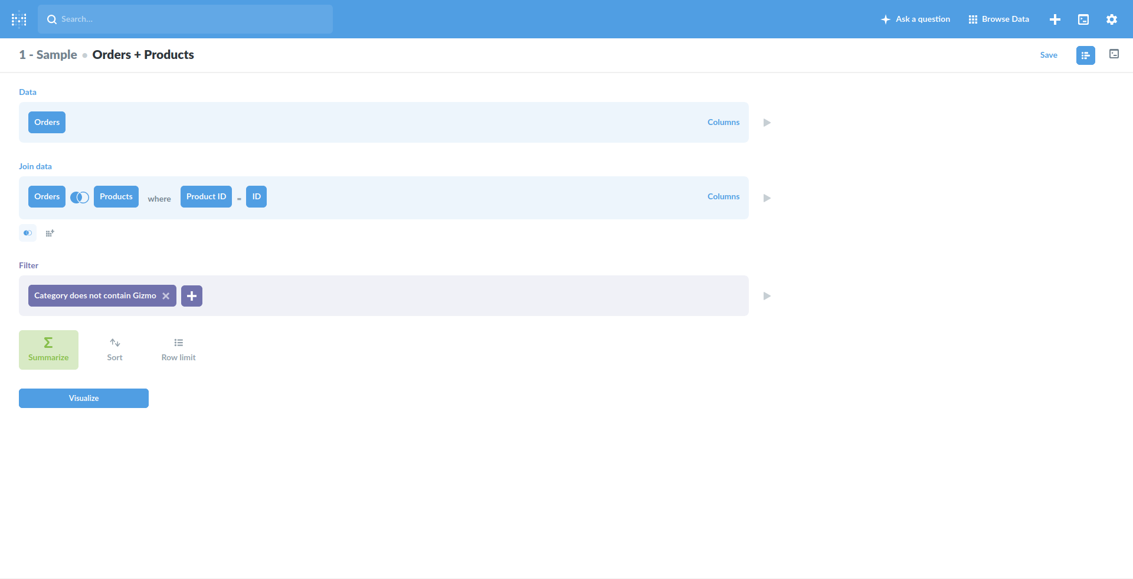Select the Orders table in Join data
Screen dimensions: 1133x579
point(47,197)
